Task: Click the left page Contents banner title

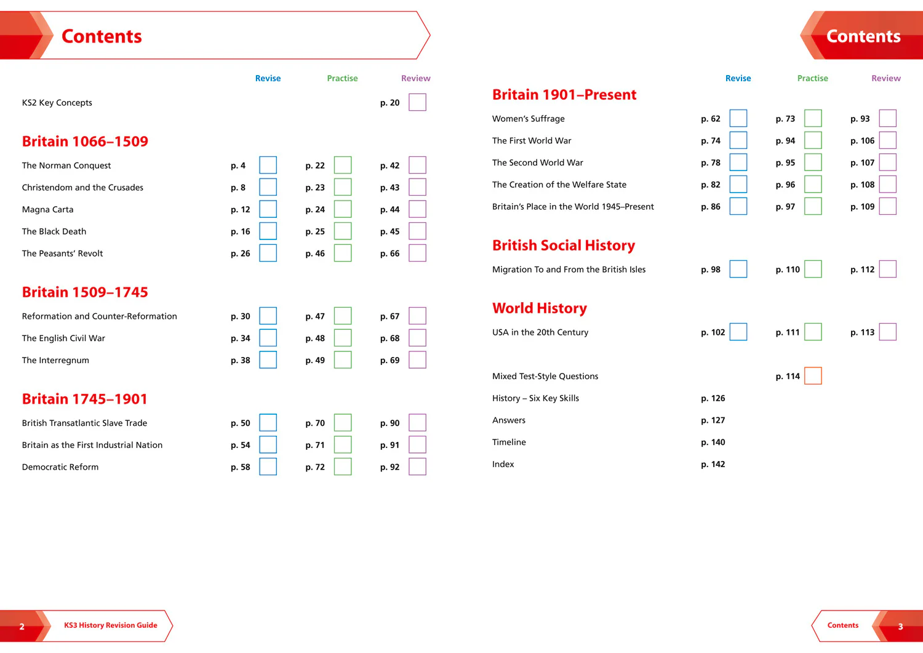Action: [x=102, y=36]
